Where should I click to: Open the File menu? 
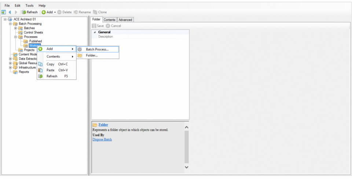(x=7, y=5)
